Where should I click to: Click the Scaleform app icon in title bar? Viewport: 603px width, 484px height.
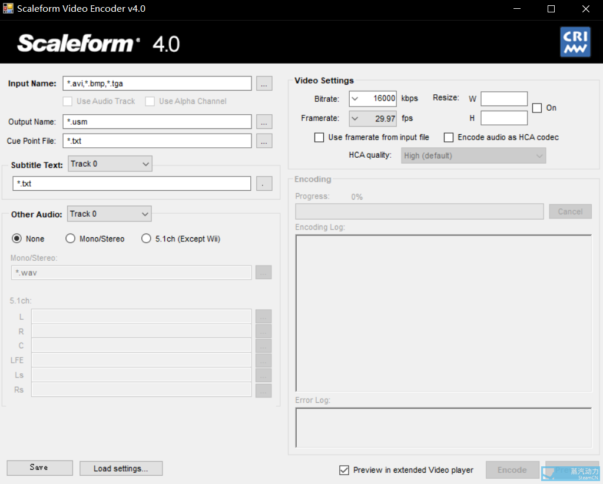(8, 8)
